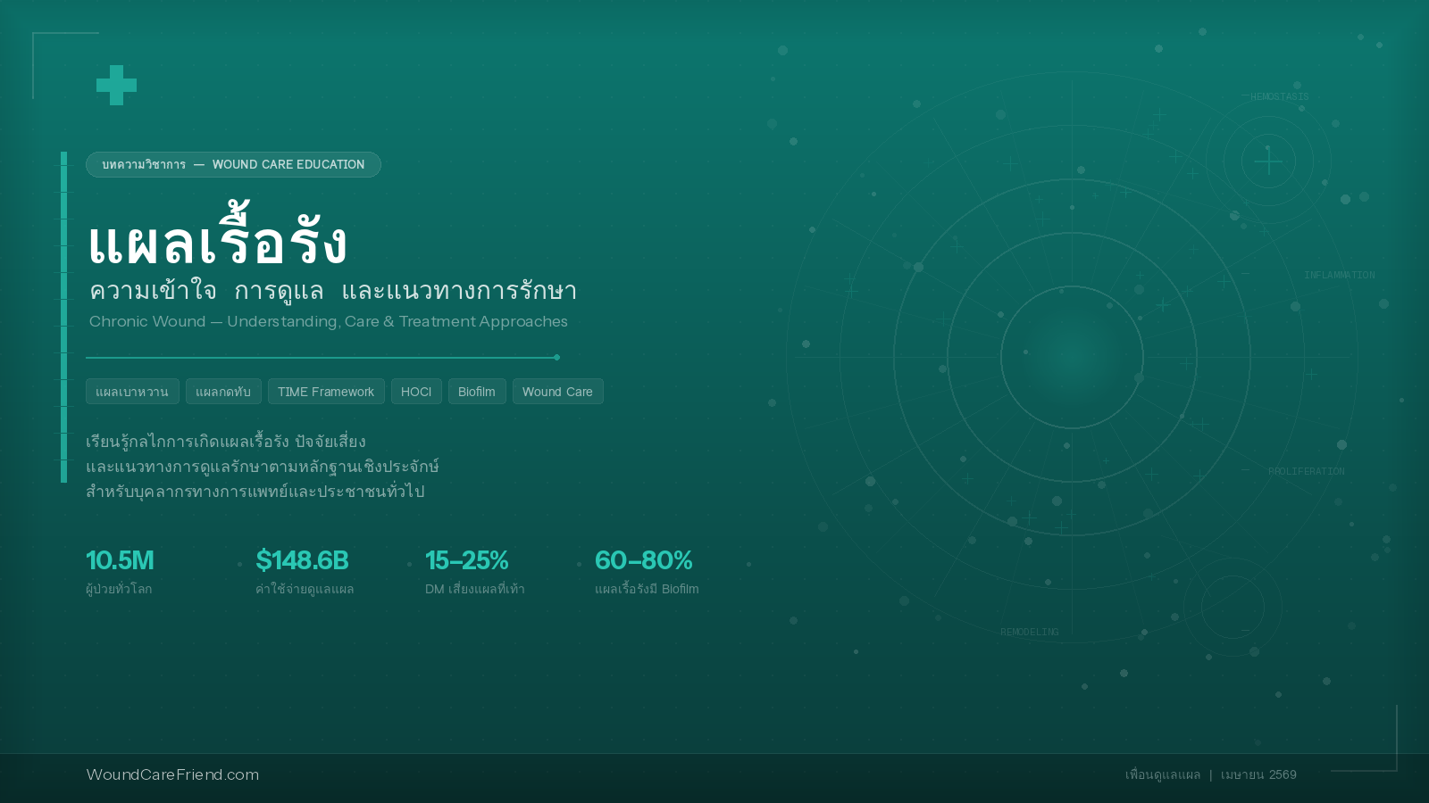This screenshot has height=803, width=1429.
Task: Click the small circle icon above the REMODELING label
Action: point(1233,607)
